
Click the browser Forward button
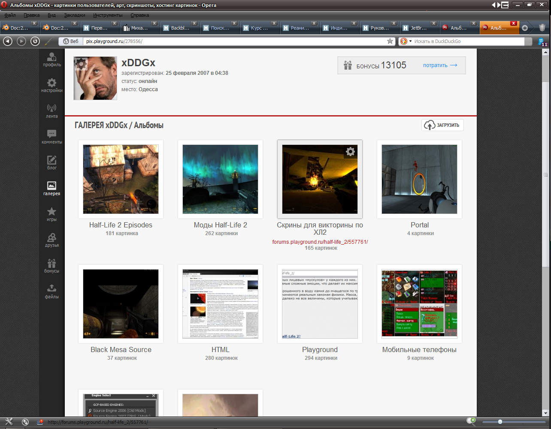[21, 41]
